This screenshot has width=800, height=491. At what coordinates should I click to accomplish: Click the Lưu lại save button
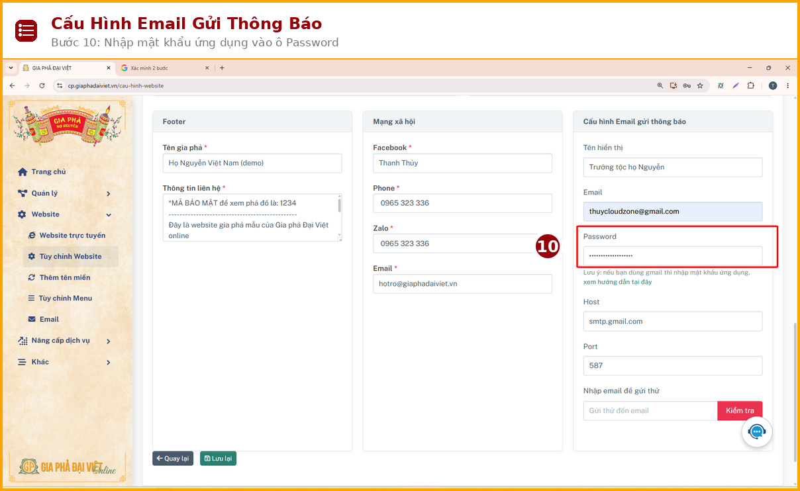218,458
